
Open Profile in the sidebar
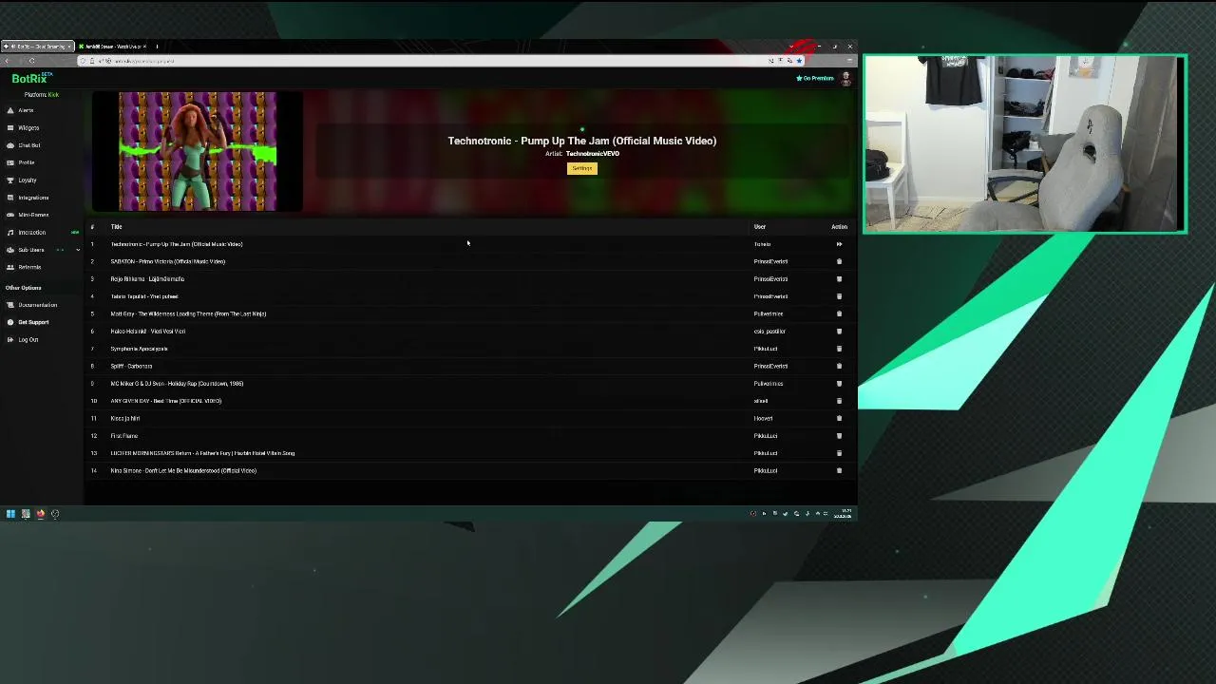click(x=26, y=162)
